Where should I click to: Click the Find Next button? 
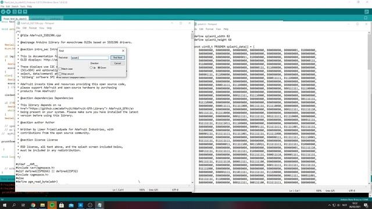click(x=117, y=57)
